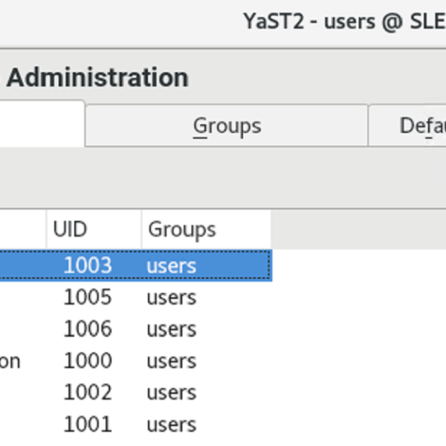This screenshot has width=446, height=446.
Task: Select the highlighted user with UID 1003
Action: pos(87,265)
